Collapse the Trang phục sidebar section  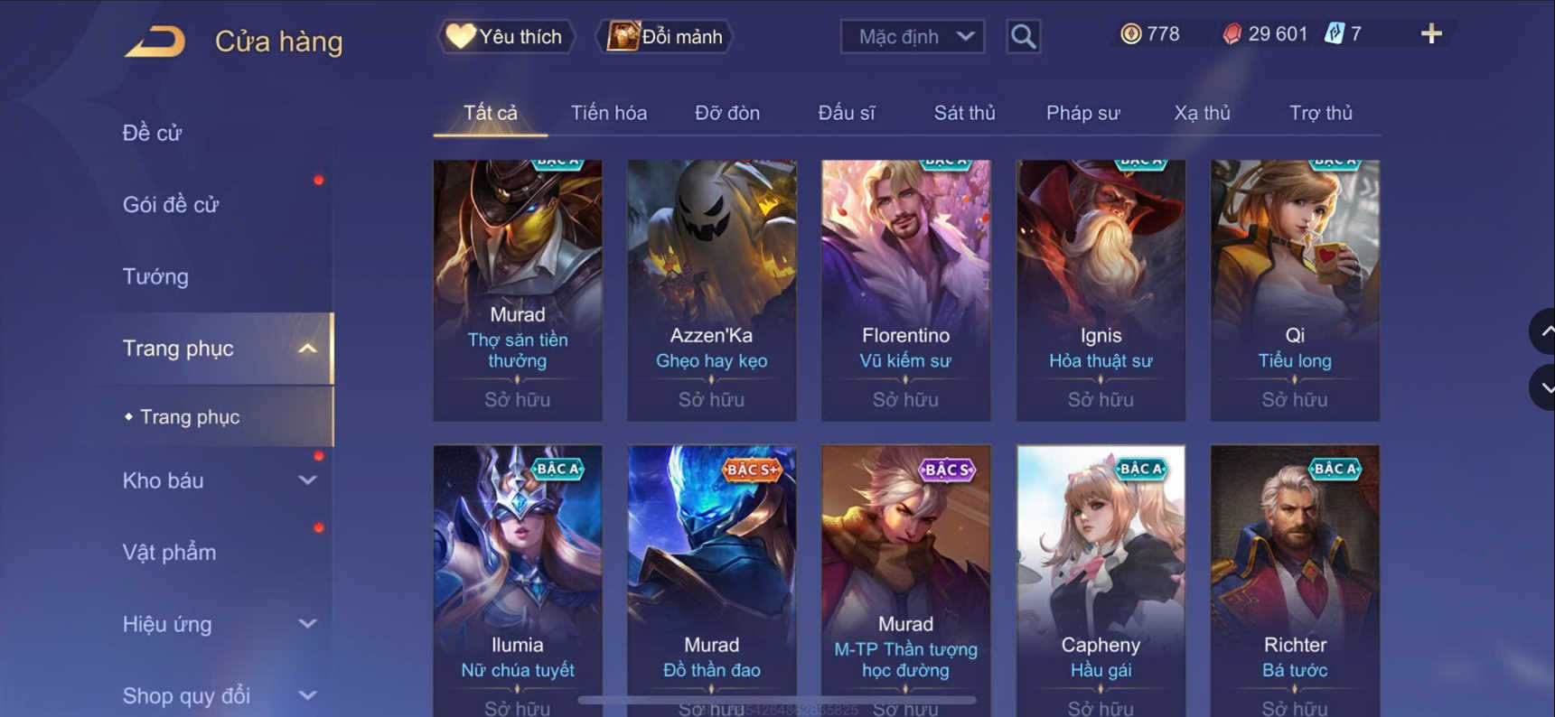pyautogui.click(x=307, y=349)
